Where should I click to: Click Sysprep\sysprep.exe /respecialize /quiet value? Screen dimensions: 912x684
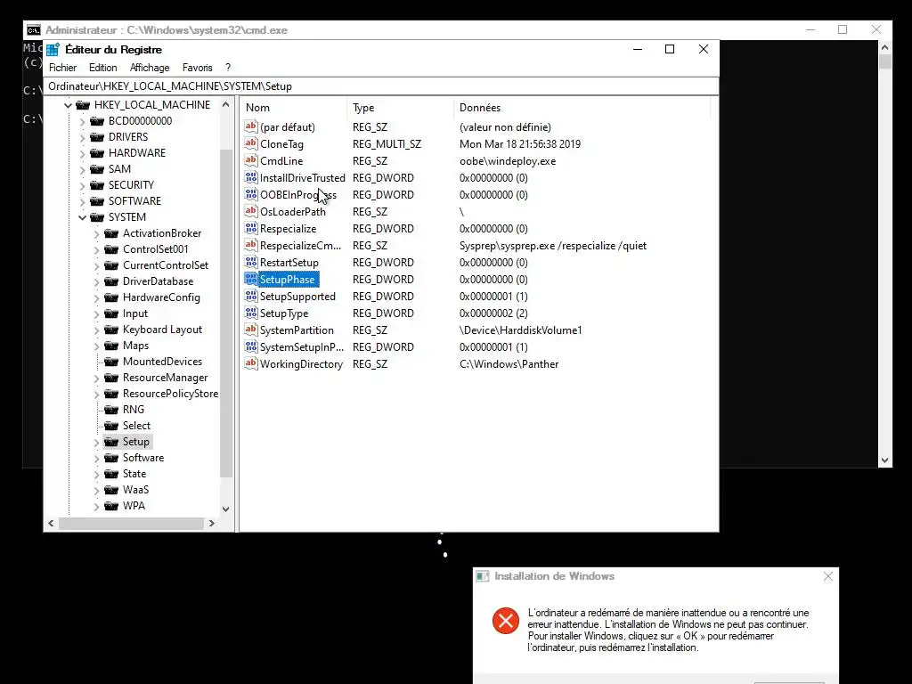tap(553, 246)
